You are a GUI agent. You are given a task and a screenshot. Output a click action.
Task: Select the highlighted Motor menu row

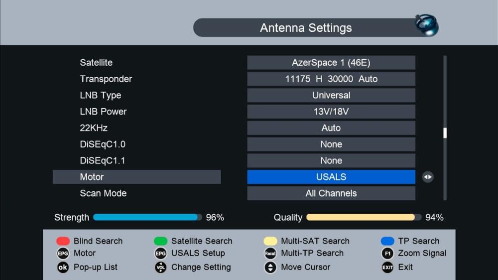pyautogui.click(x=136, y=177)
